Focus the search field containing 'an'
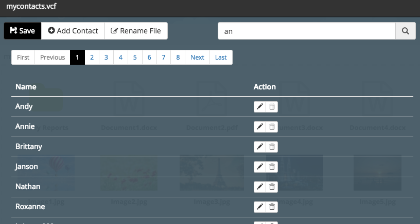This screenshot has width=420, height=224. [306, 31]
